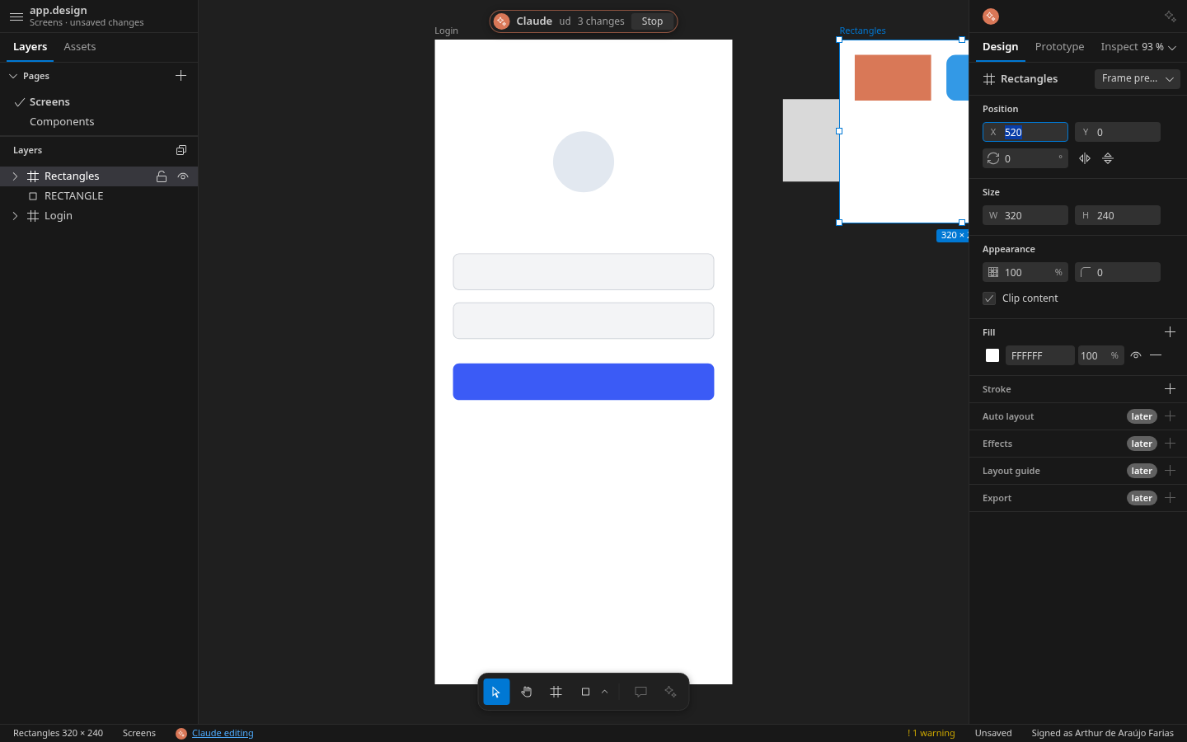Add a stroke with the Stroke plus
This screenshot has height=742, width=1187.
point(1170,389)
